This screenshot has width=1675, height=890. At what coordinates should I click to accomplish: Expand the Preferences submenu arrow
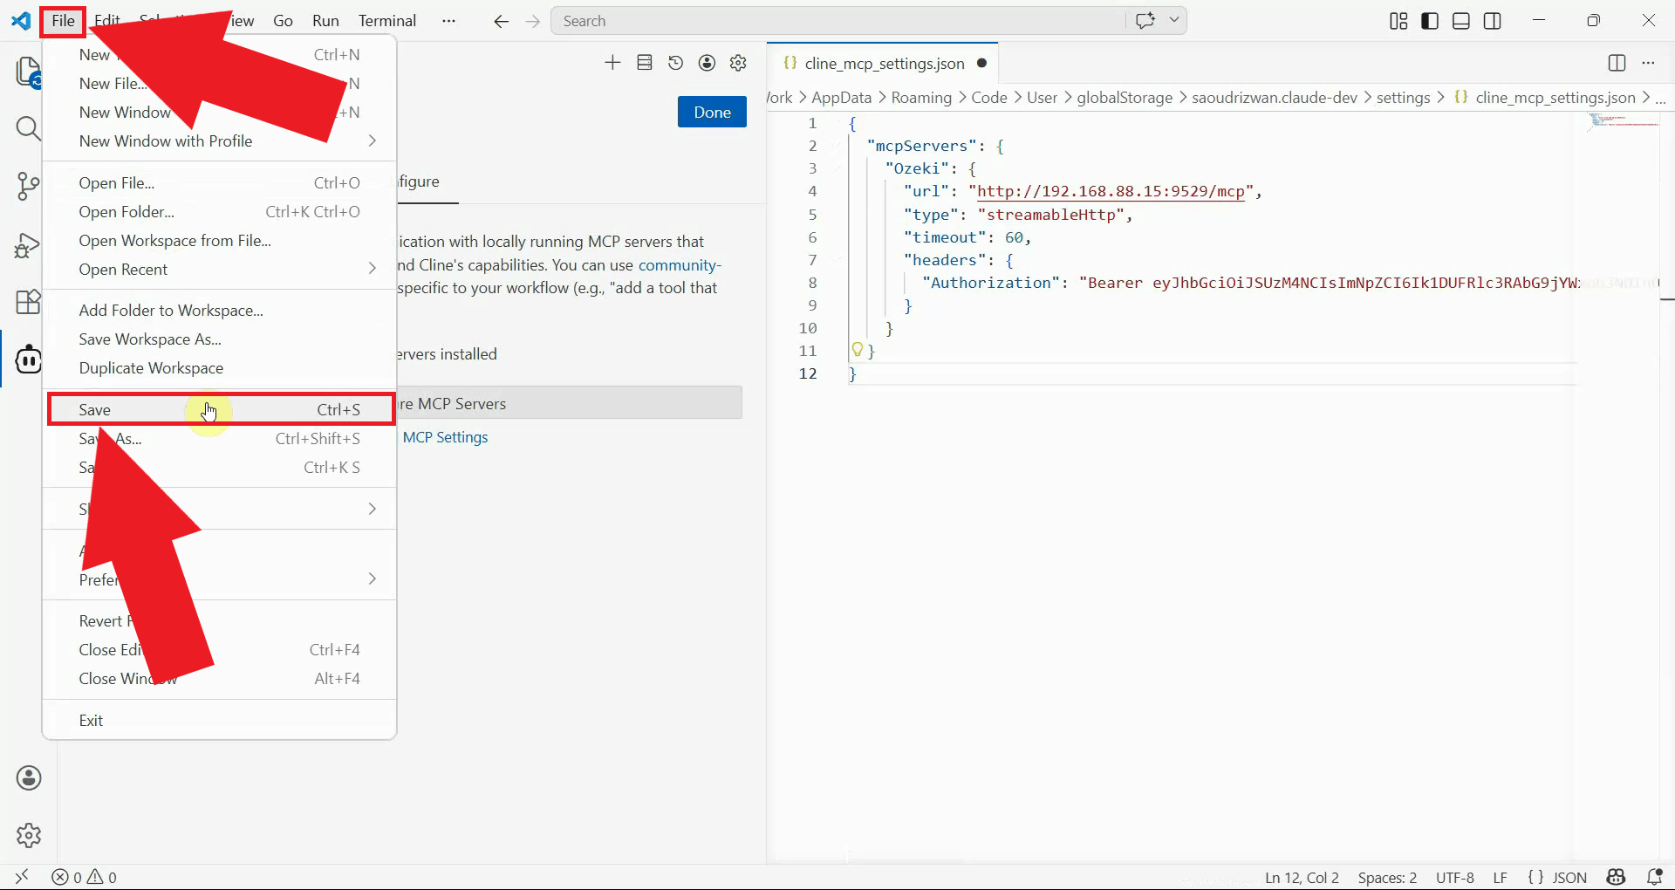[x=373, y=579]
